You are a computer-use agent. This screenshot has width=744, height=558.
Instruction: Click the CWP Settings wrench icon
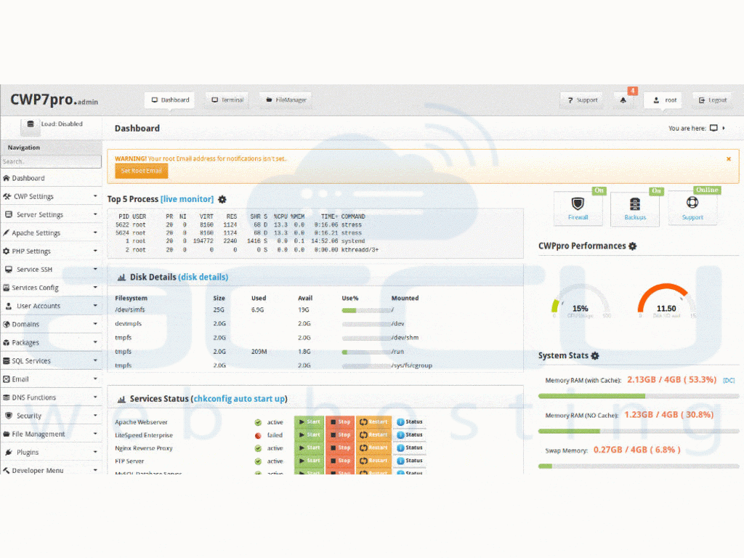[7, 196]
